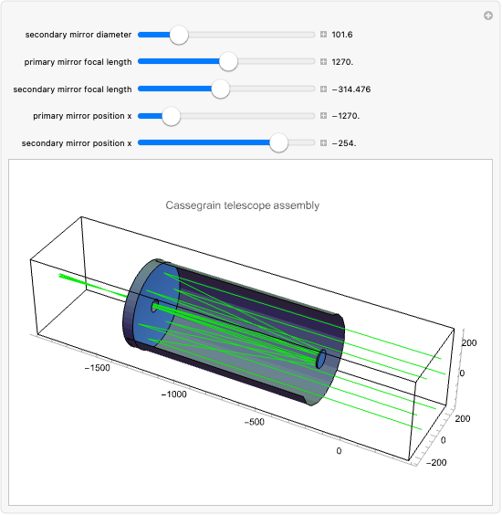The width and height of the screenshot is (502, 515).
Task: Click the secondary mirror focal length thumb
Action: 220,89
